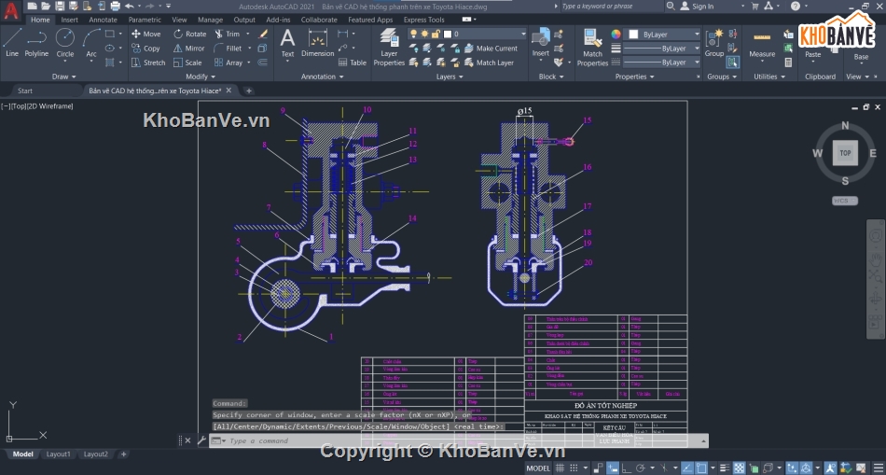Image resolution: width=886 pixels, height=475 pixels.
Task: Click the Copy command in Modify
Action: click(146, 49)
